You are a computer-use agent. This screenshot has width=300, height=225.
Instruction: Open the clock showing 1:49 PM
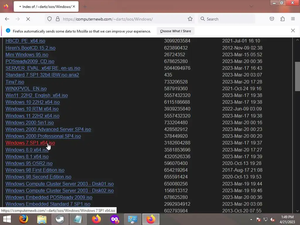[287, 219]
